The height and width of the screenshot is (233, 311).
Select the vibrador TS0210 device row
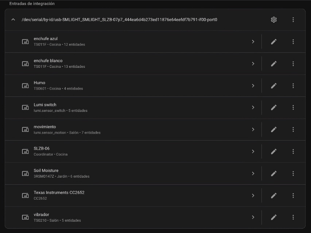(133, 217)
